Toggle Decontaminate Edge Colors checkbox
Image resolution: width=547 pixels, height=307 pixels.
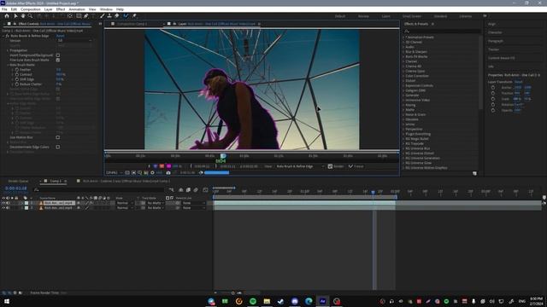(x=58, y=148)
